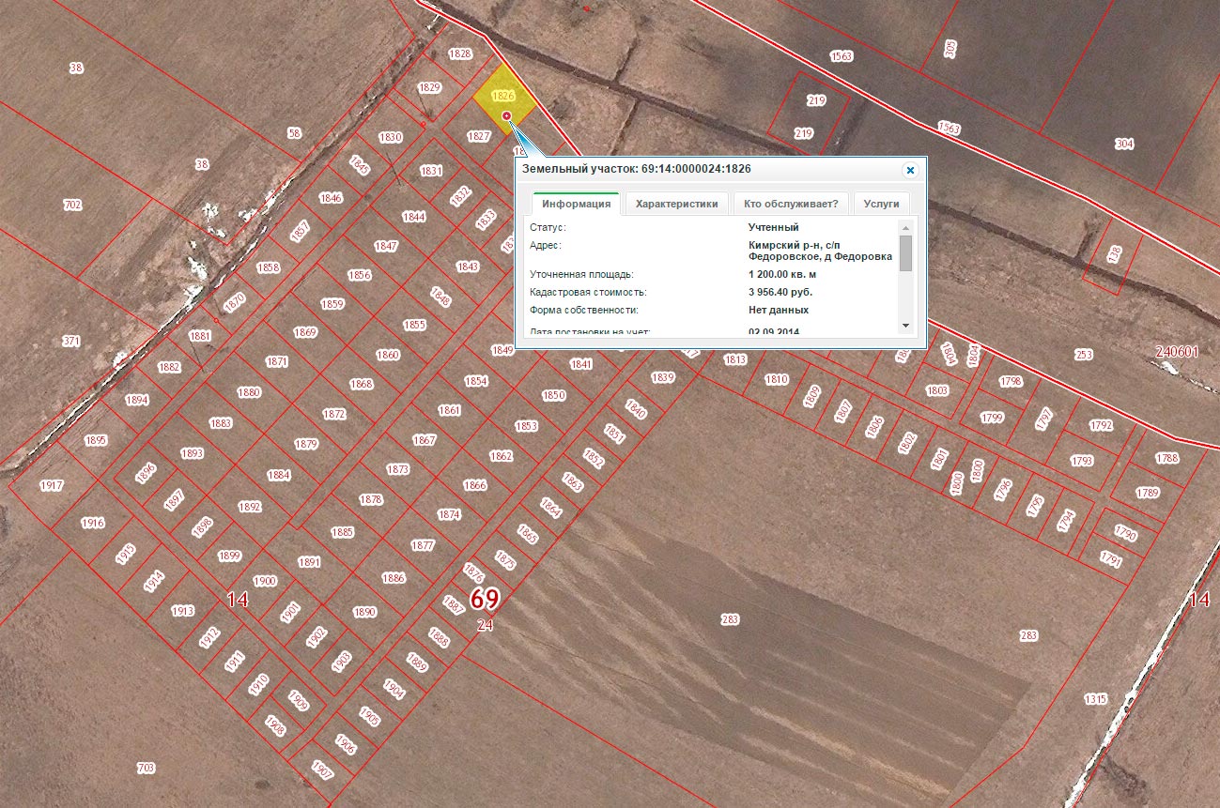Open the Характеристики tab
This screenshot has width=1220, height=808.
point(676,204)
